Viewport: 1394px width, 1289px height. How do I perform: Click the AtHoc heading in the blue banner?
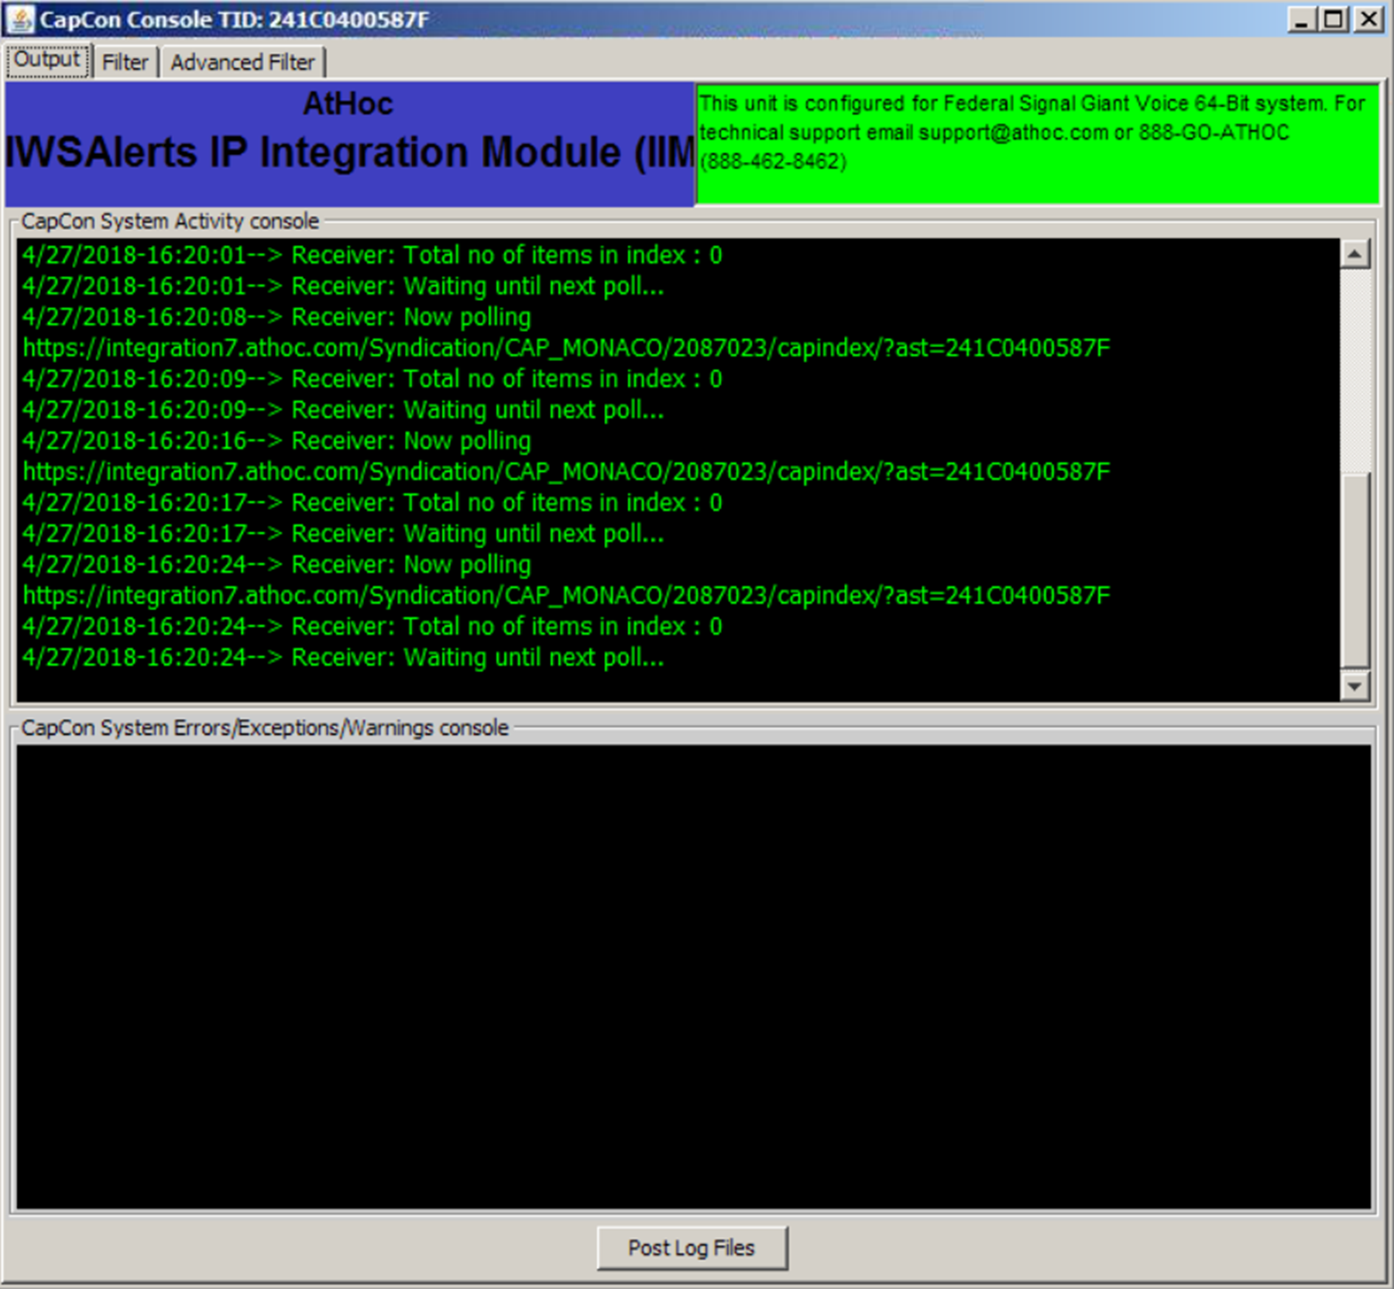pyautogui.click(x=348, y=104)
